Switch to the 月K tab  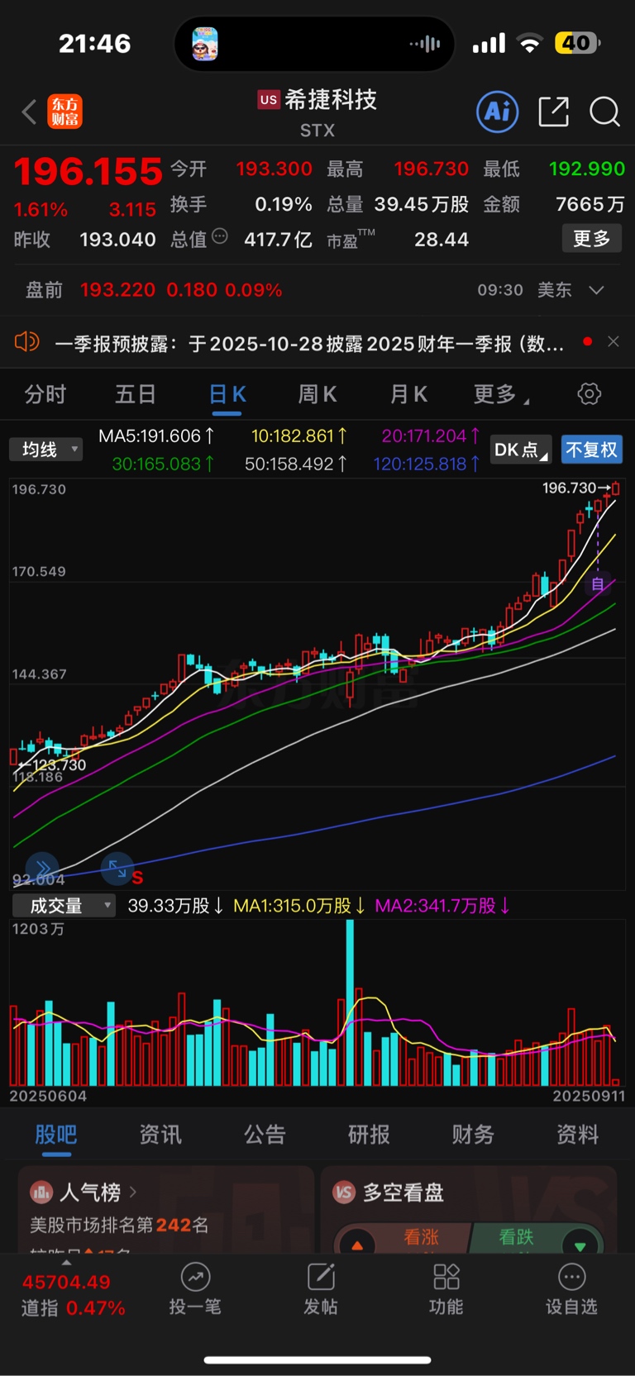[408, 394]
